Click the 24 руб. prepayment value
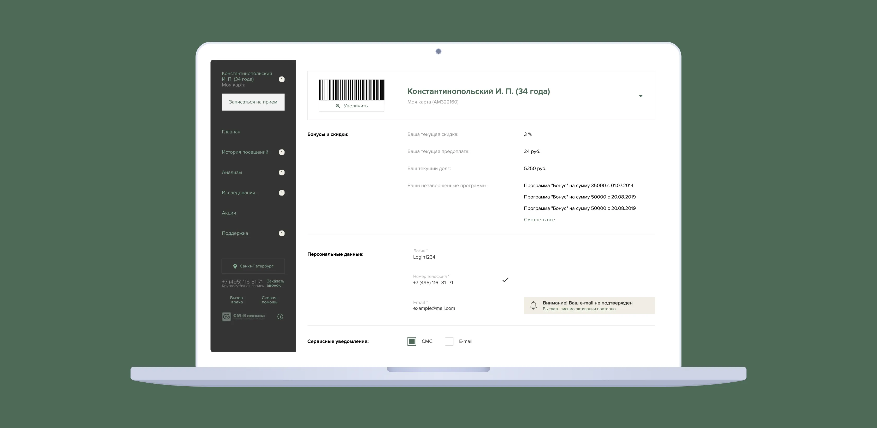Image resolution: width=877 pixels, height=428 pixels. coord(532,151)
